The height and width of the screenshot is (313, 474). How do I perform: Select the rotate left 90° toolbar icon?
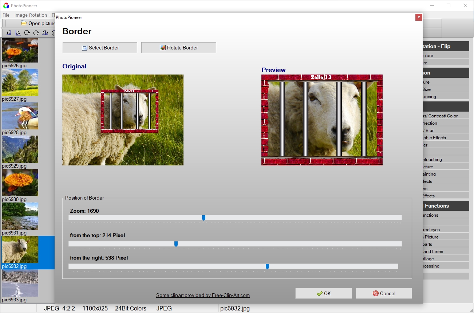(9, 33)
